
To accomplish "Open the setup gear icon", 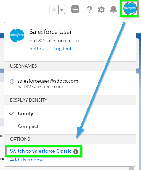I will click(101, 10).
